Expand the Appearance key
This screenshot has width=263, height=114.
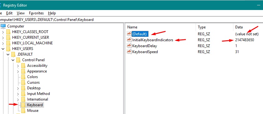pyautogui.click(x=18, y=71)
